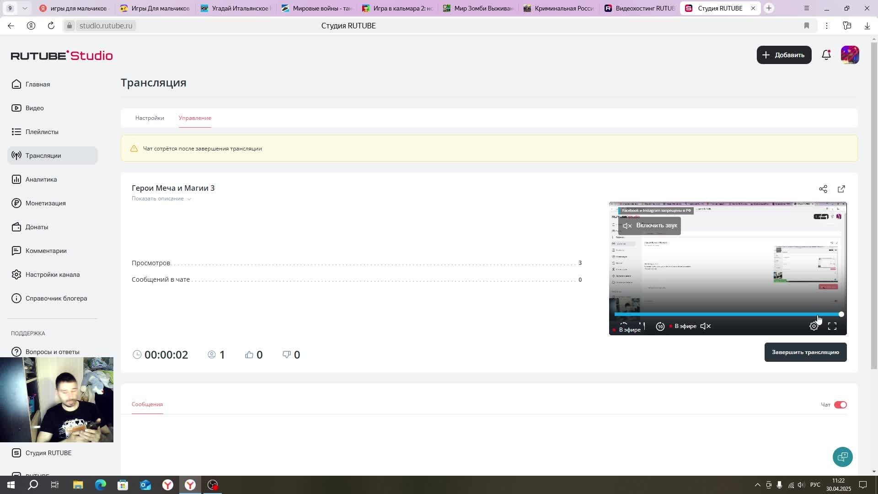Go to Аналитика section

[x=41, y=179]
